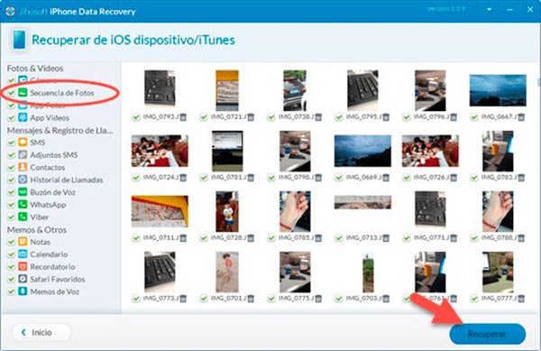
Task: Click trash icon next to IMG_0793
Action: 183,117
